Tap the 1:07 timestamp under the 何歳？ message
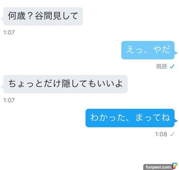The image size is (179, 170). [x=9, y=32]
